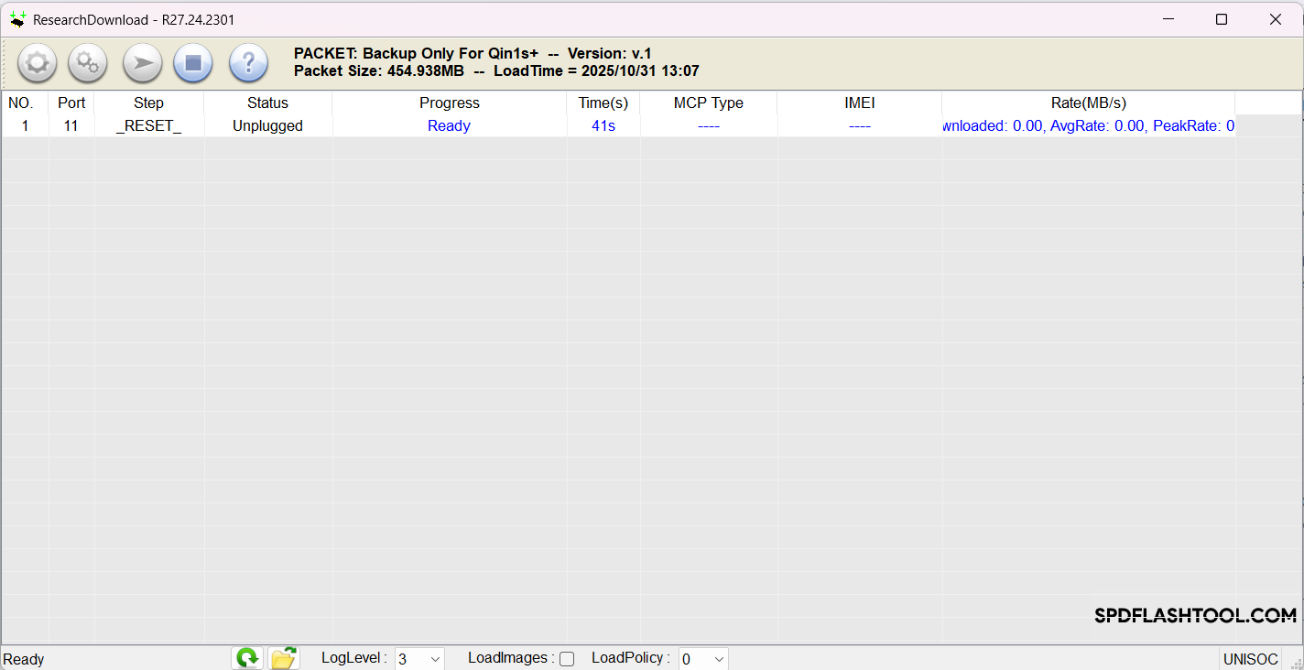Screen dimensions: 1304x670
Task: Click the Stop Downloading square button
Action: (x=193, y=63)
